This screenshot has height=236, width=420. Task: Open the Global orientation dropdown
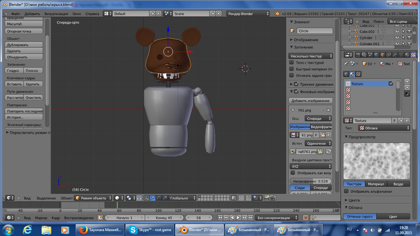(182, 198)
